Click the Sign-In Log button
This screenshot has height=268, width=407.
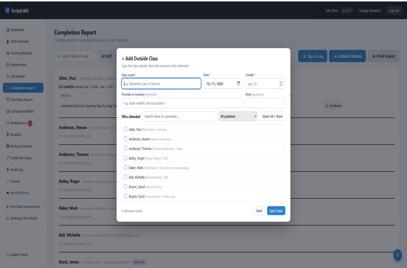click(312, 56)
